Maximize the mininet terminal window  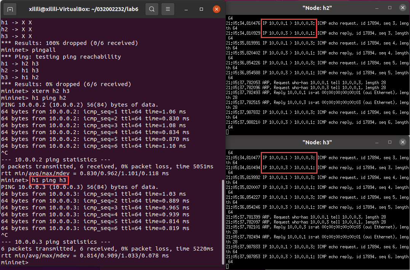click(201, 10)
